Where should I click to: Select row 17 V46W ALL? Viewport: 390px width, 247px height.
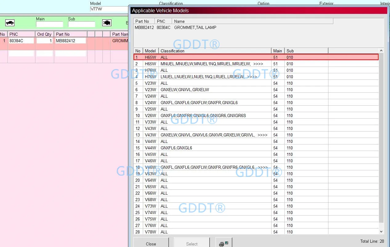point(256,161)
